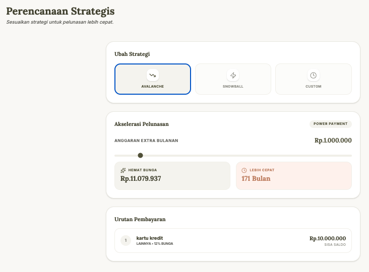Click the Hemat Bunga card
This screenshot has width=369, height=272.
click(x=172, y=176)
